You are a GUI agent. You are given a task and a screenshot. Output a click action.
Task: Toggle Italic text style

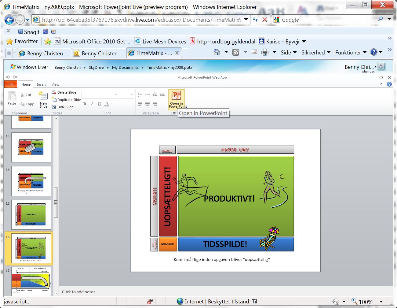pyautogui.click(x=92, y=104)
